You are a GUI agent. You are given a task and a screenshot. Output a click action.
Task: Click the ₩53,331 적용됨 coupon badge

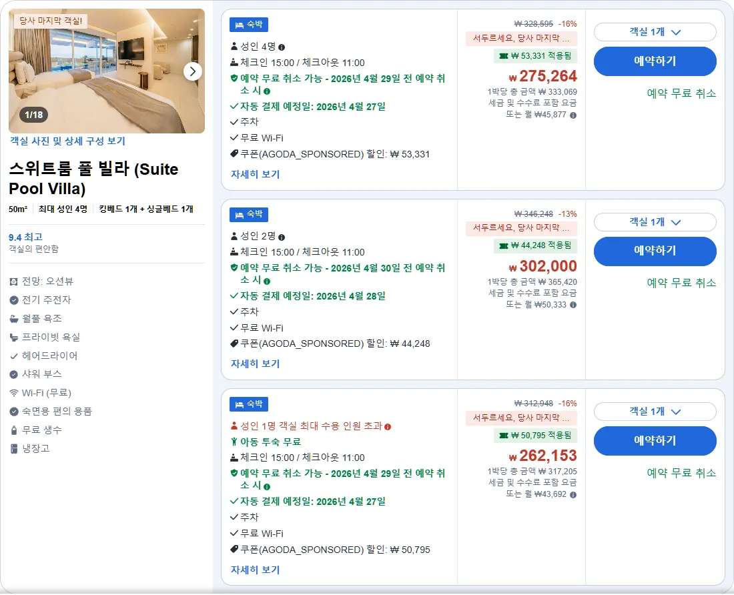[535, 55]
